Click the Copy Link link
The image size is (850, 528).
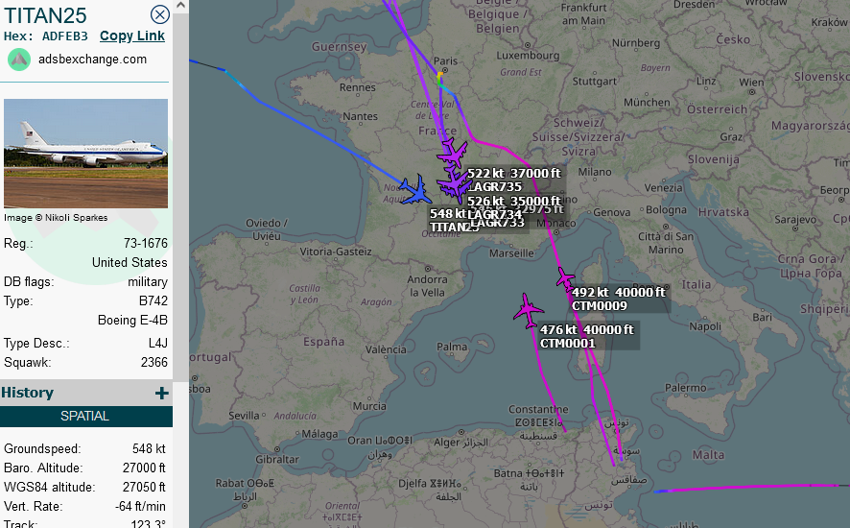pos(132,36)
